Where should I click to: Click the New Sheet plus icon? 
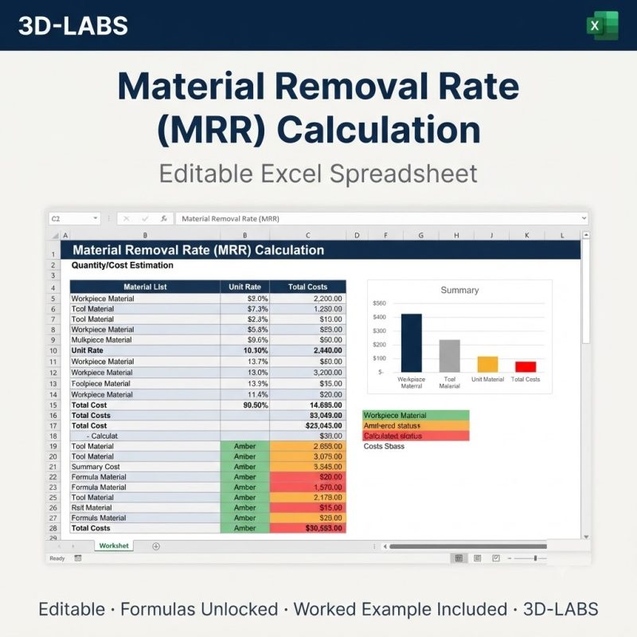click(156, 546)
